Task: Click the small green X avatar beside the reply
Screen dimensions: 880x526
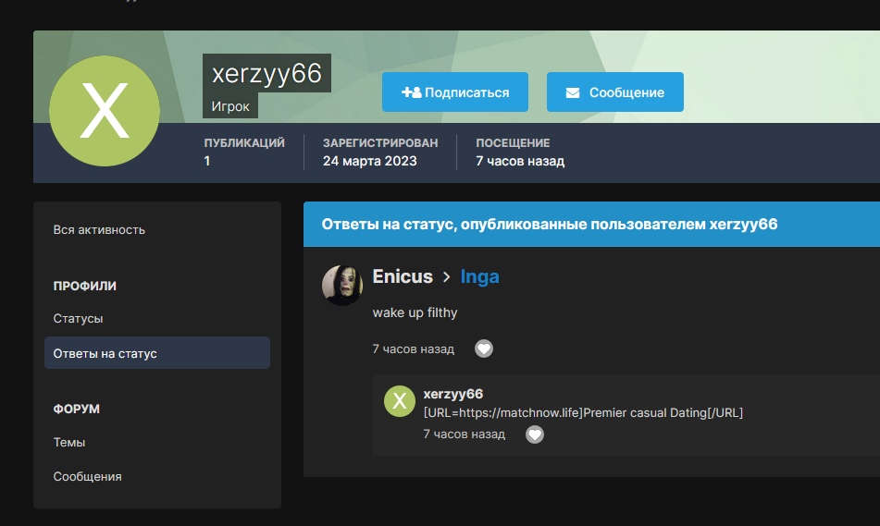Action: click(x=400, y=401)
